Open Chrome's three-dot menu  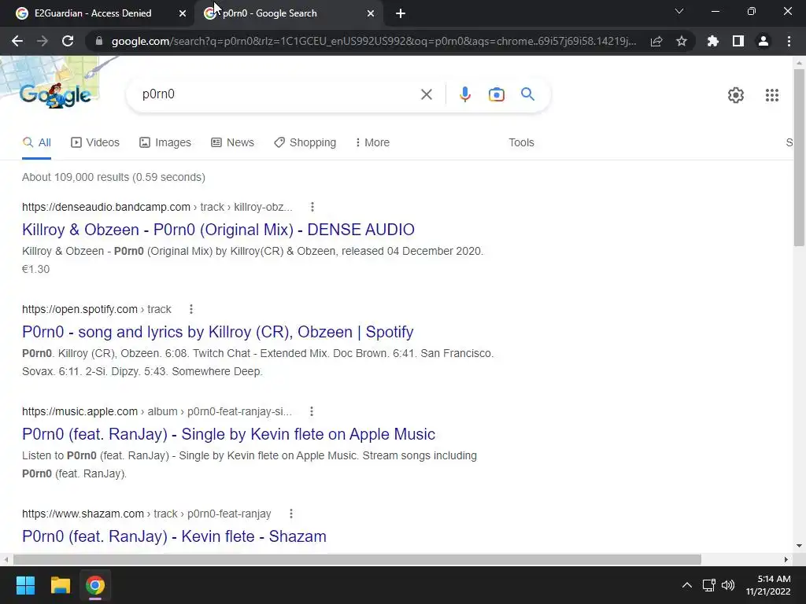(x=789, y=41)
